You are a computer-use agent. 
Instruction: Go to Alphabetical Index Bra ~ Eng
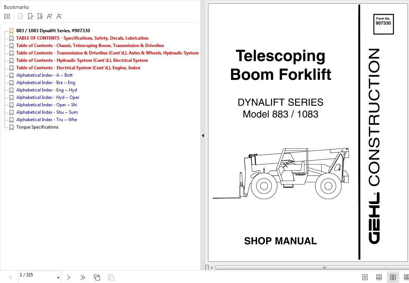coord(46,83)
